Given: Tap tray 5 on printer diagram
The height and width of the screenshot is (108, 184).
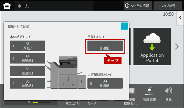Looking at the screenshot, I should [x=82, y=82].
